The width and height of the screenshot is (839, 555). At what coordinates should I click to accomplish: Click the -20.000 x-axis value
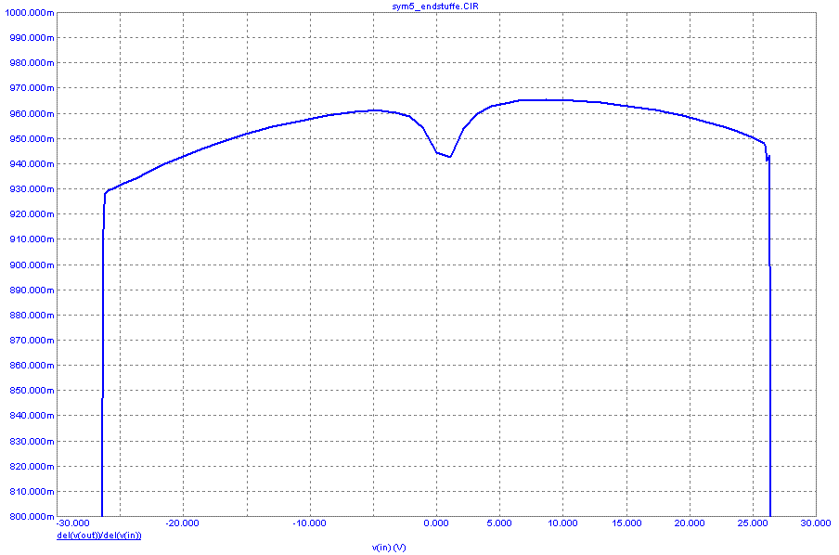pos(183,523)
